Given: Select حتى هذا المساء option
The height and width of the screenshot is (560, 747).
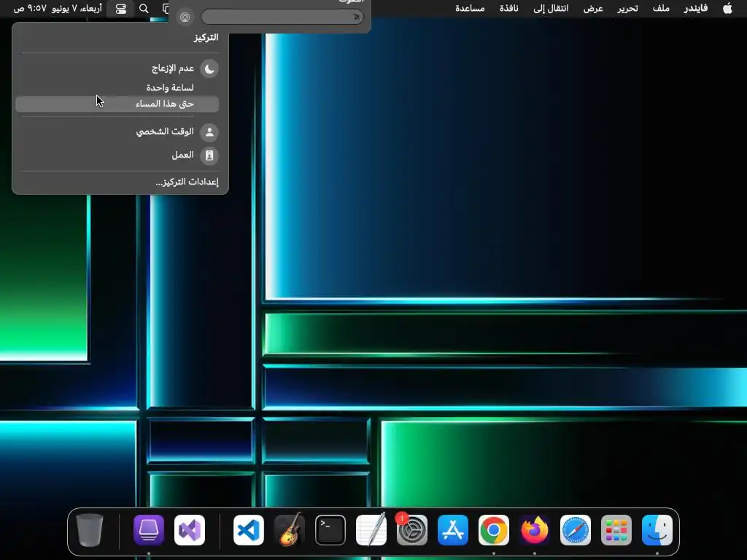Looking at the screenshot, I should coord(117,104).
